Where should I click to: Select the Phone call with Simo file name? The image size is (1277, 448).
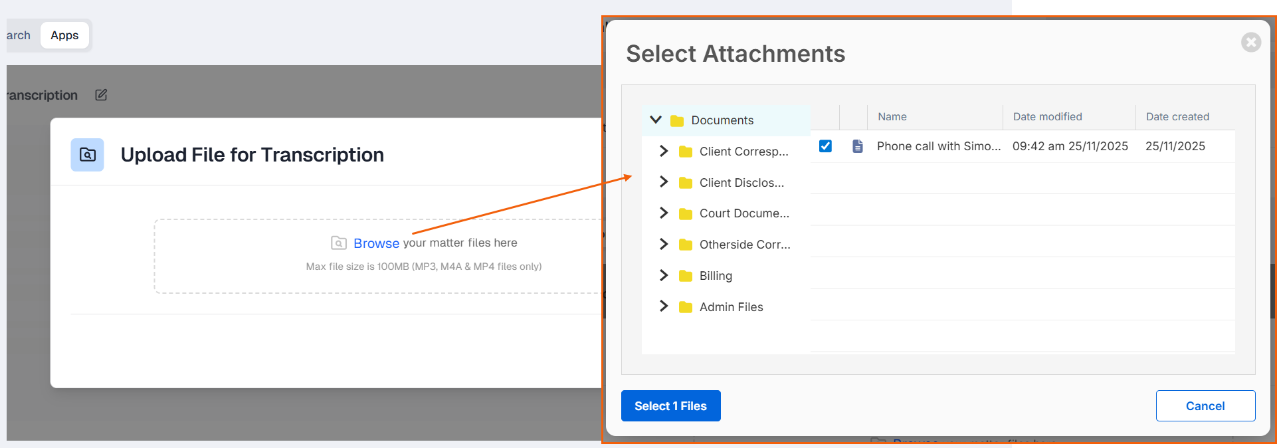(x=938, y=146)
